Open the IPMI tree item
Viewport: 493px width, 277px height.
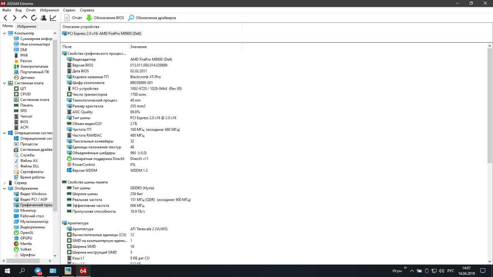click(x=21, y=55)
